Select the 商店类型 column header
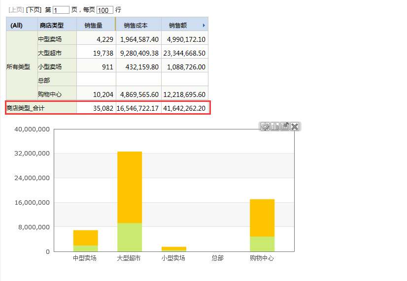This screenshot has width=407, height=281. point(57,24)
